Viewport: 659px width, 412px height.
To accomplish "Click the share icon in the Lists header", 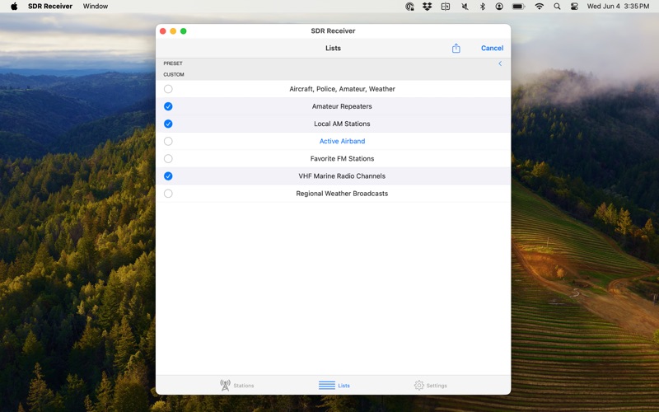I will pyautogui.click(x=456, y=49).
